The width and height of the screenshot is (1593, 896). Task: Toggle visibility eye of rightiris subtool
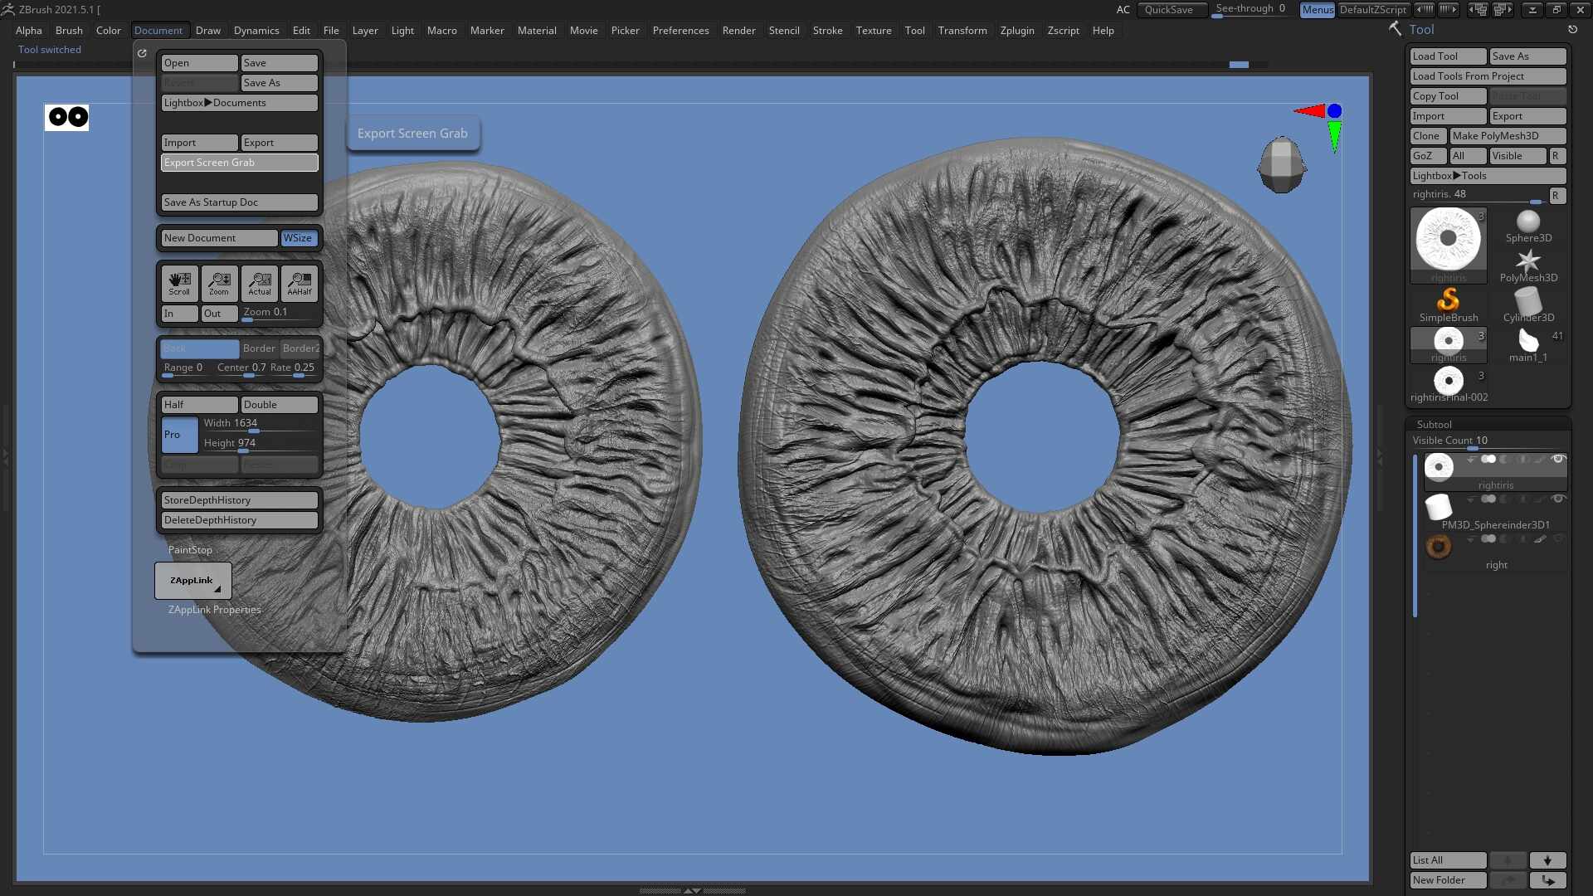1558,459
